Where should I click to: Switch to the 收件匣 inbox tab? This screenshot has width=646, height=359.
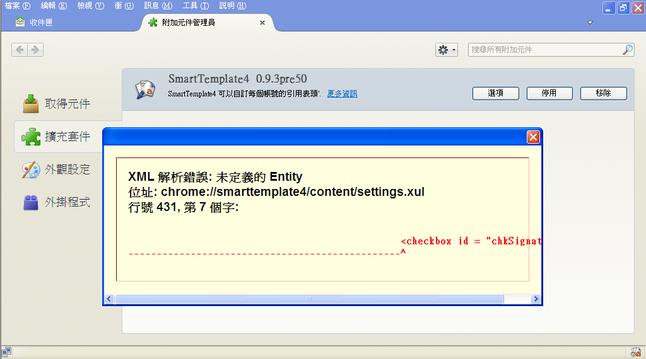coord(34,23)
